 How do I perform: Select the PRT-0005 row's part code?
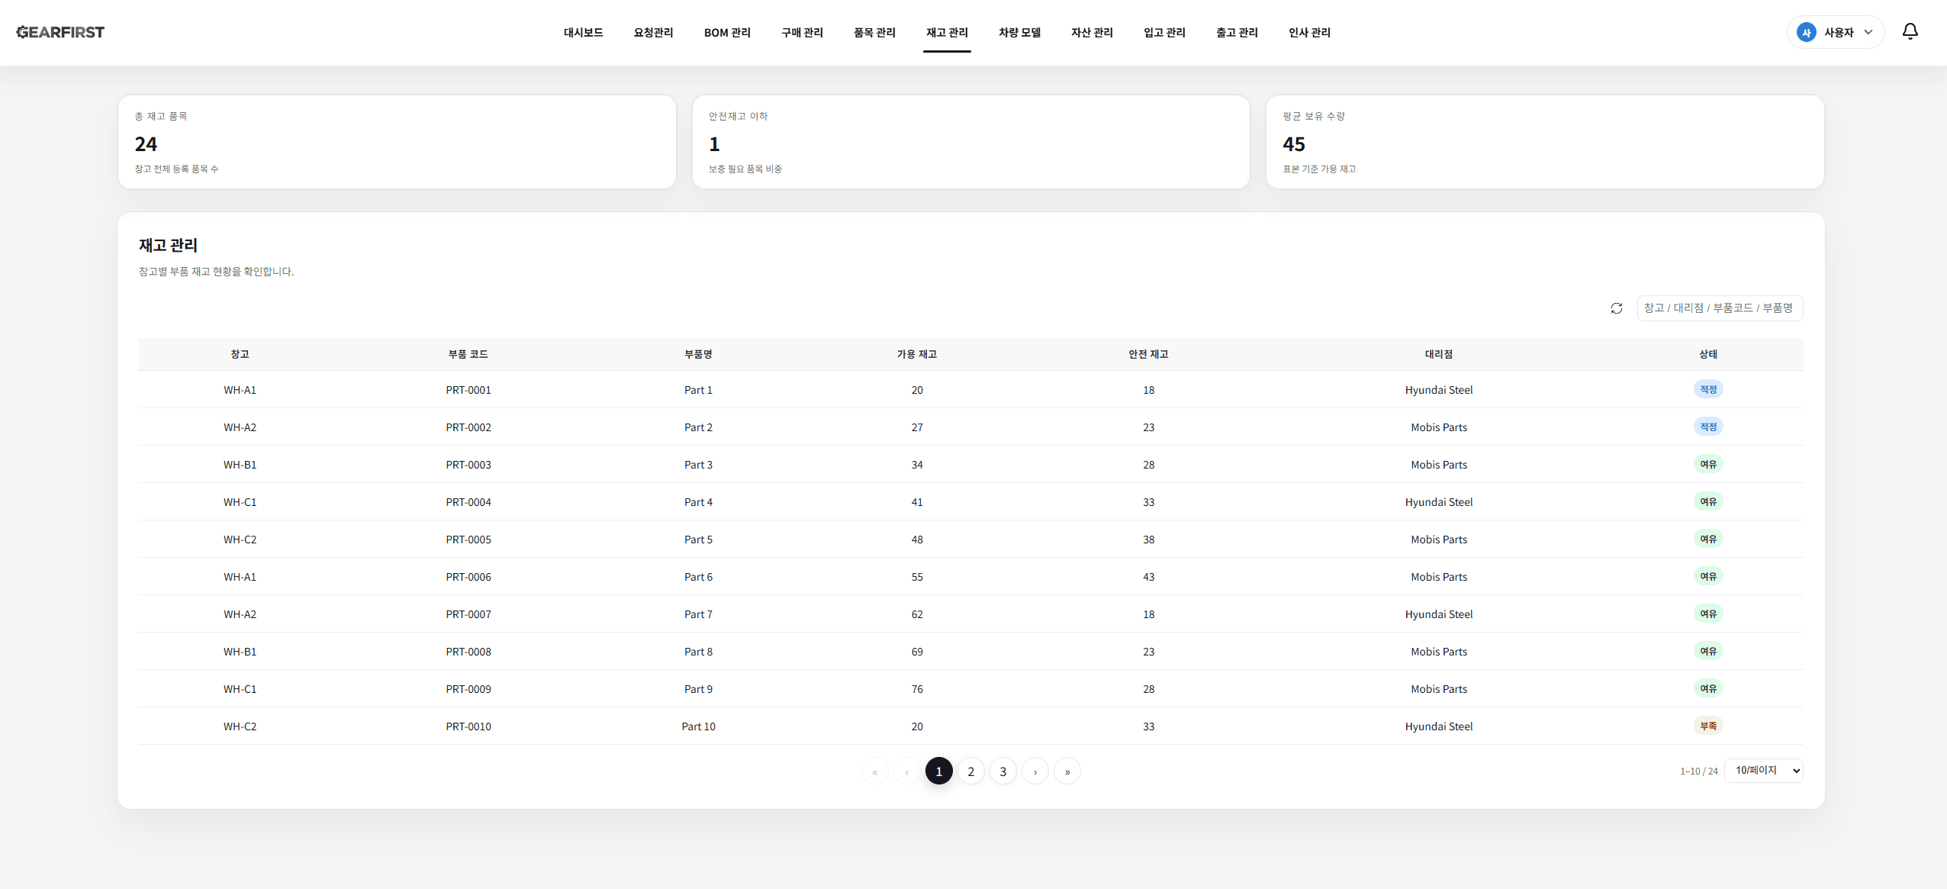[x=468, y=540]
